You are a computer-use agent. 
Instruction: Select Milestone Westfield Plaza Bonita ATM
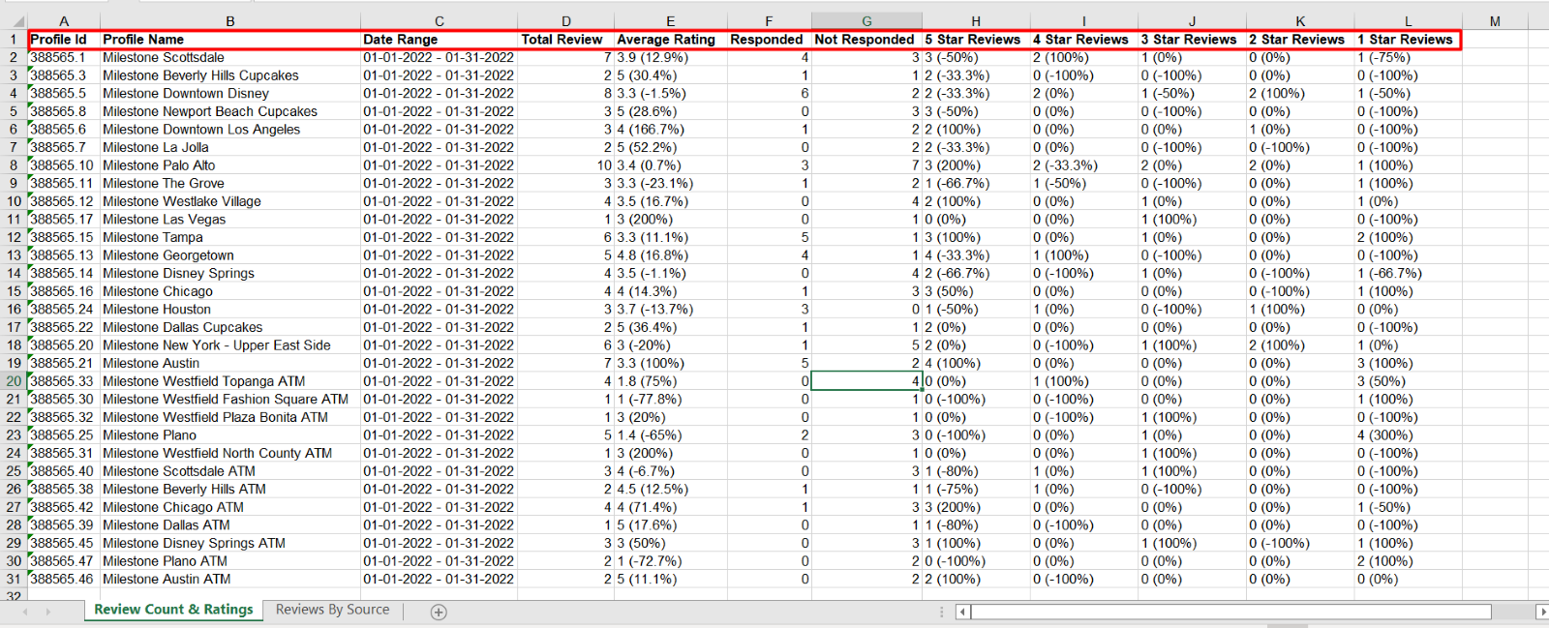pos(230,417)
